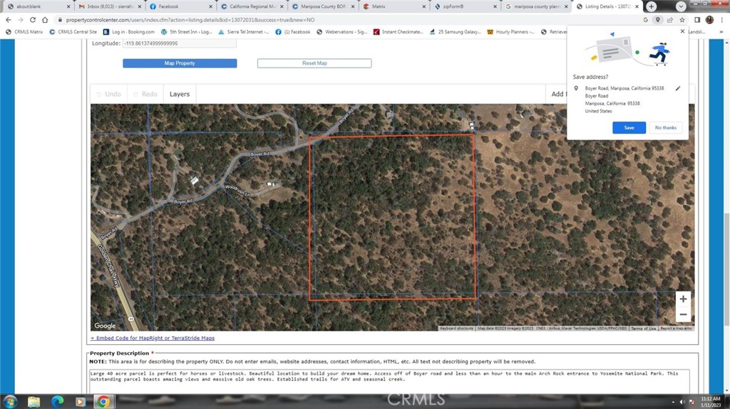The width and height of the screenshot is (730, 409).
Task: Click the volume icon in system tray
Action: 682,402
